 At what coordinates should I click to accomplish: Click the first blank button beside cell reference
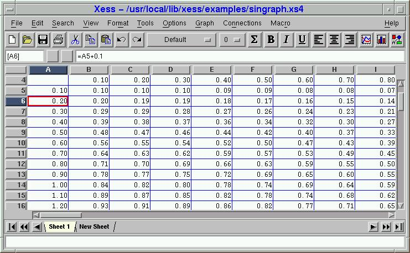[x=53, y=56]
